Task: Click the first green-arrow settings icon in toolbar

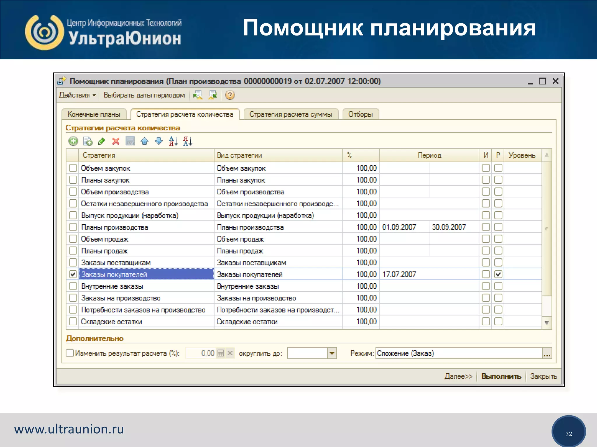Action: [x=198, y=95]
